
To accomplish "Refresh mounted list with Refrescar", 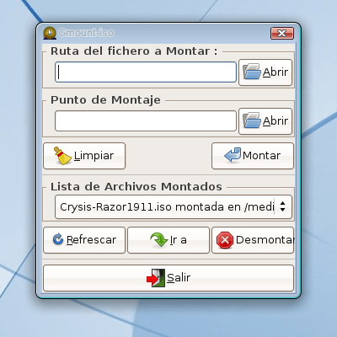I will click(84, 240).
